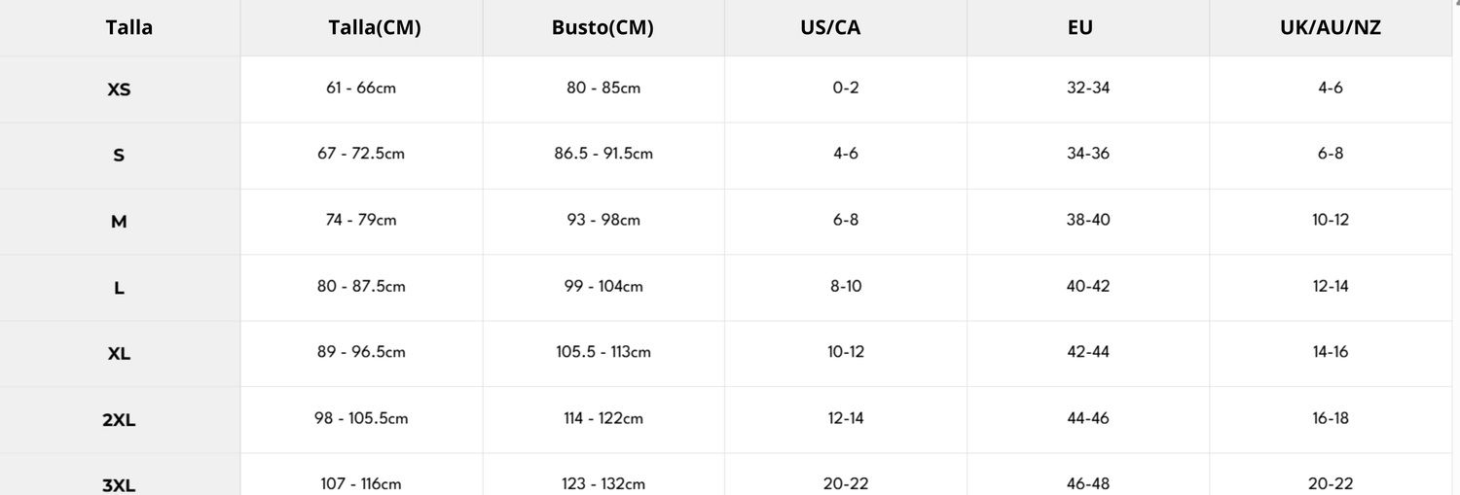Click the Talla column header
Screen dimensions: 1460x495
(128, 27)
